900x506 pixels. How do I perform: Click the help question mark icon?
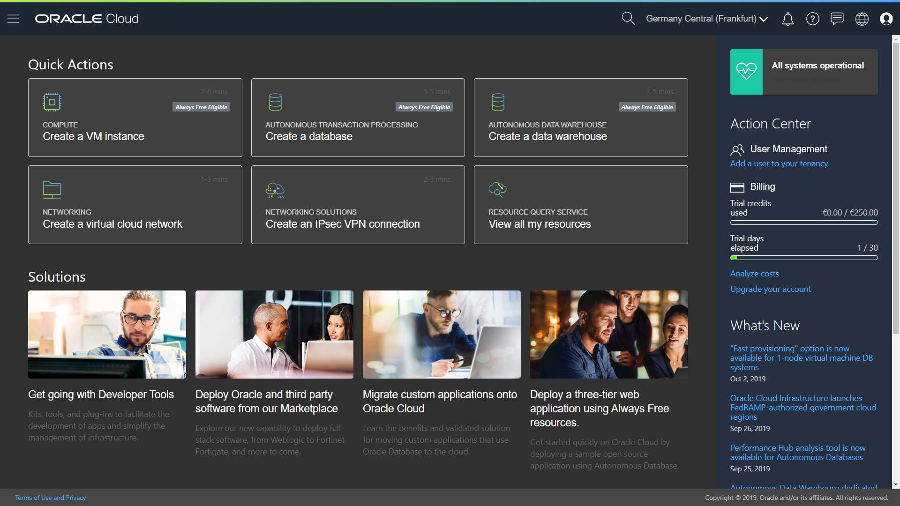[813, 19]
